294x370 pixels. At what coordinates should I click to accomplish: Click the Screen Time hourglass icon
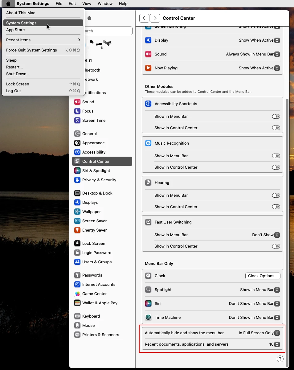pos(77,120)
